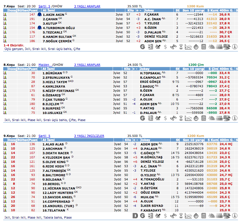245x223 pixels.
Task: Click the stopwatch icon under race 9
Action: pyautogui.click(x=196, y=216)
